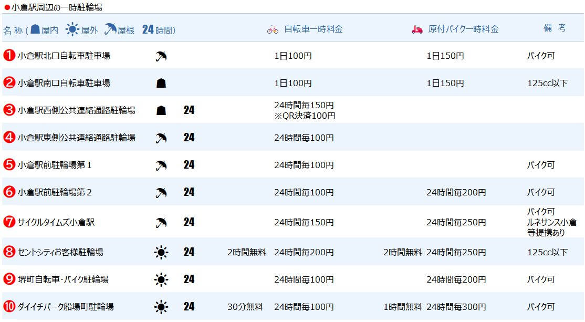
Task: Click the 自転車一時料金 column header
Action: [314, 29]
